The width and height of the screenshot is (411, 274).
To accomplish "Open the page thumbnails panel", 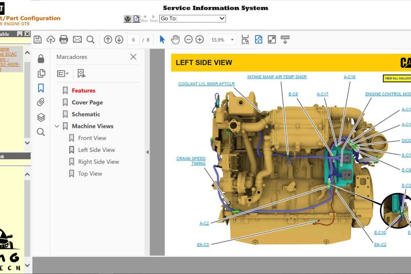I will coord(41,74).
